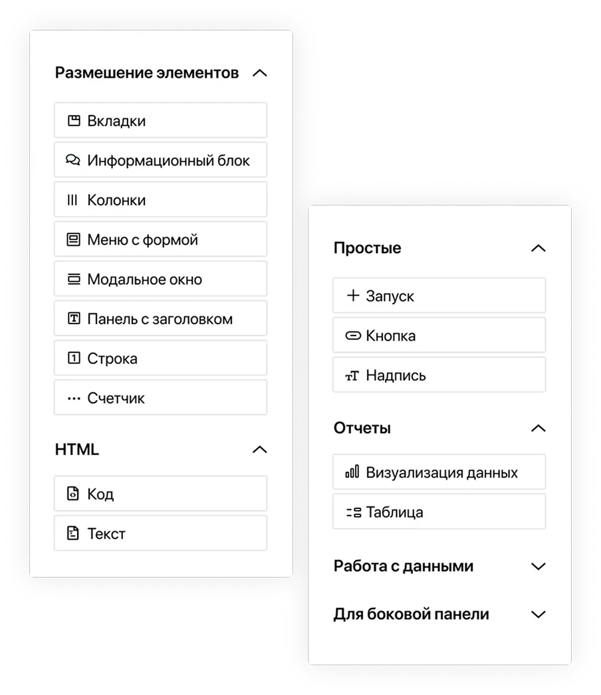Expand the Работа с данными section
601x695 pixels.
pos(539,566)
